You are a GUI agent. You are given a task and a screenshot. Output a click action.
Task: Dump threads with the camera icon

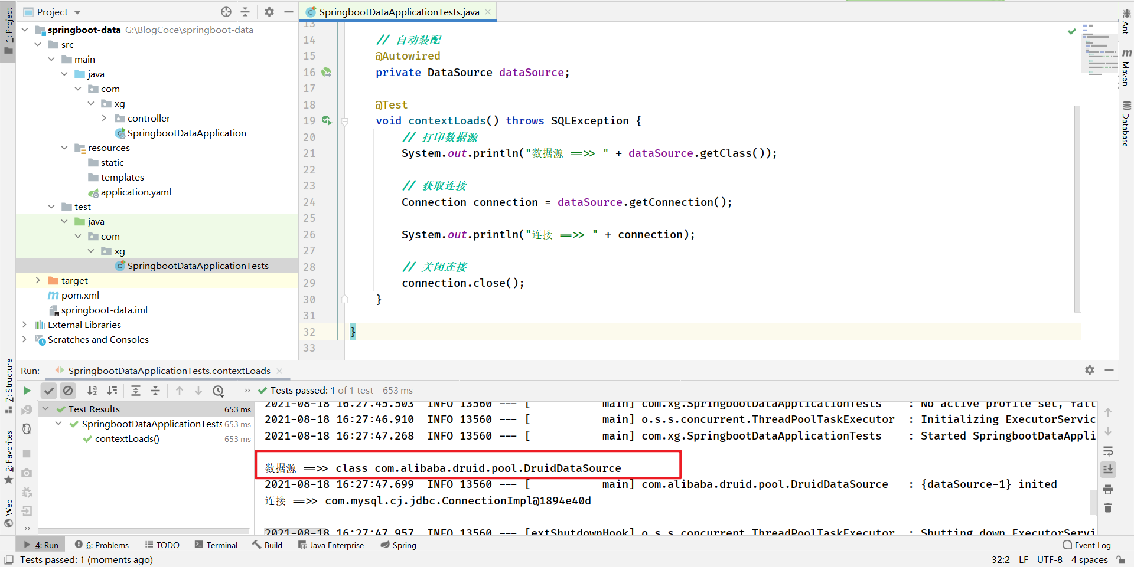click(x=27, y=473)
